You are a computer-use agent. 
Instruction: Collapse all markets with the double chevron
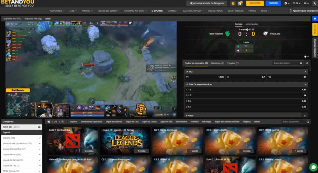point(307,63)
